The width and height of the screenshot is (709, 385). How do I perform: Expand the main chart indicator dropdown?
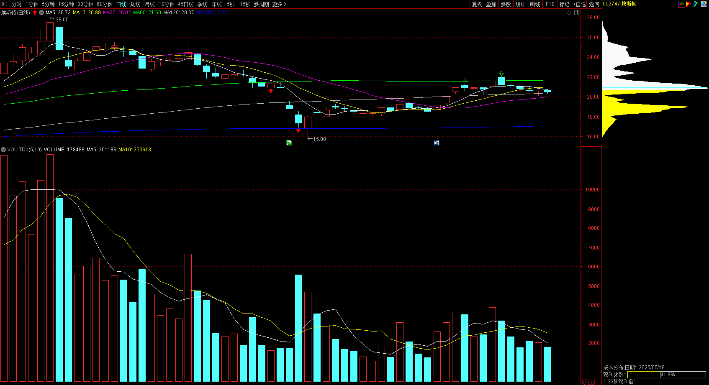[x=41, y=13]
